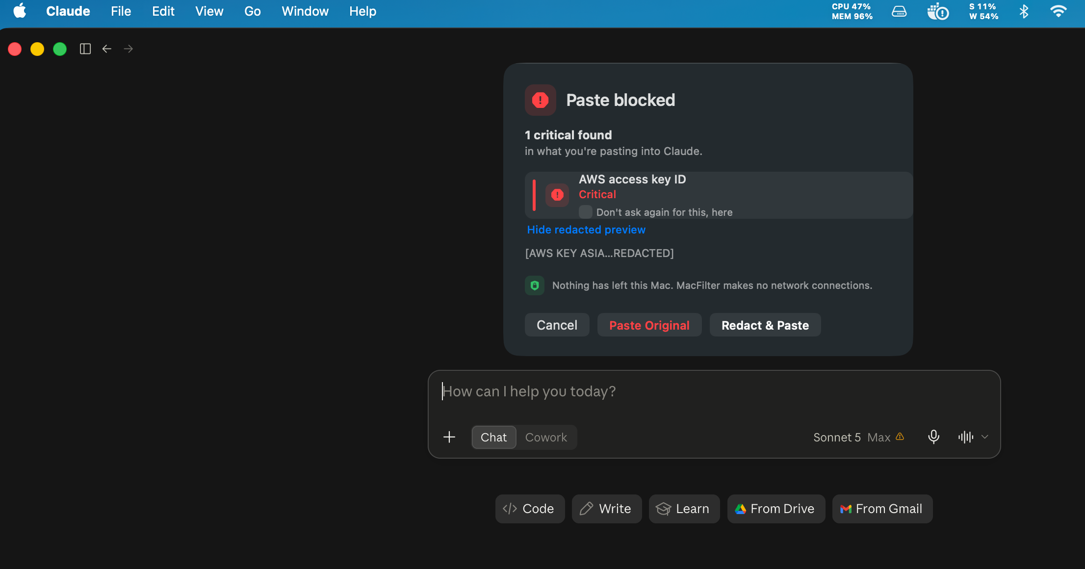Open the Go menu
The width and height of the screenshot is (1085, 569).
click(253, 11)
